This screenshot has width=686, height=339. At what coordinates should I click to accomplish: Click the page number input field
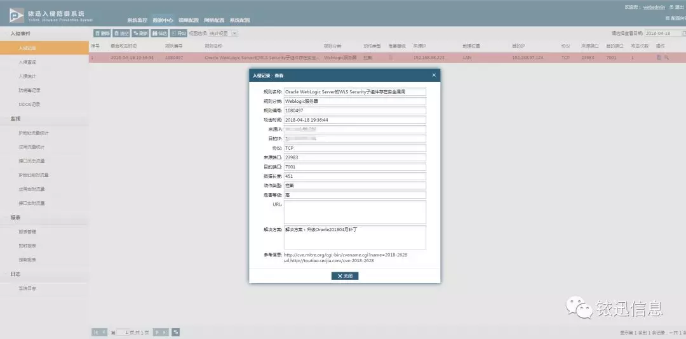(123, 333)
